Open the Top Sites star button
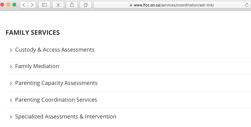 point(58,5)
